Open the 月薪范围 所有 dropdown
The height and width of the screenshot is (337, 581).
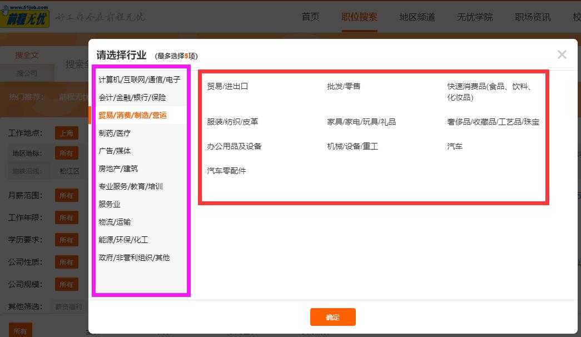point(67,195)
